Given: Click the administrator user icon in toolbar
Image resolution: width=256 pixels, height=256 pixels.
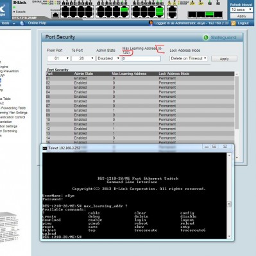Looking at the screenshot, I should (151, 23).
